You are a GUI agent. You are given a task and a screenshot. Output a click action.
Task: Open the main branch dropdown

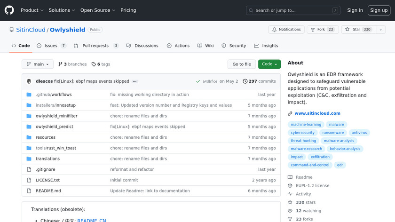pos(38,64)
